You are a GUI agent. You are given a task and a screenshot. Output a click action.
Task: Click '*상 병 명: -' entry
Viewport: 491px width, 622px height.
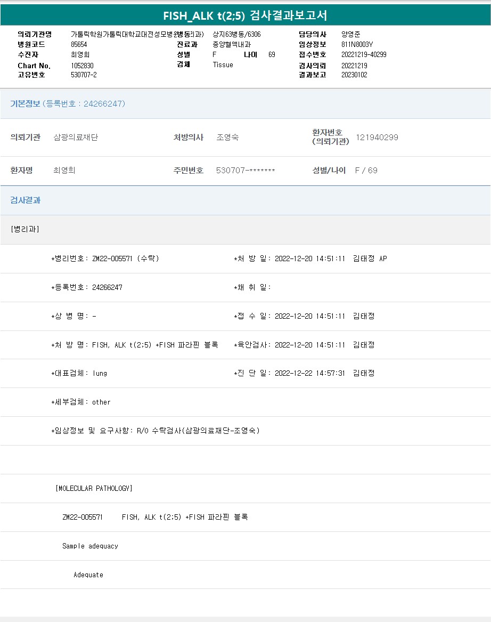click(x=73, y=316)
